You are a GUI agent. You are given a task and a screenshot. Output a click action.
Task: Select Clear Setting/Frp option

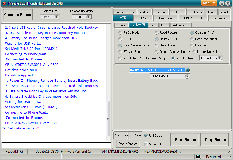click(x=192, y=45)
